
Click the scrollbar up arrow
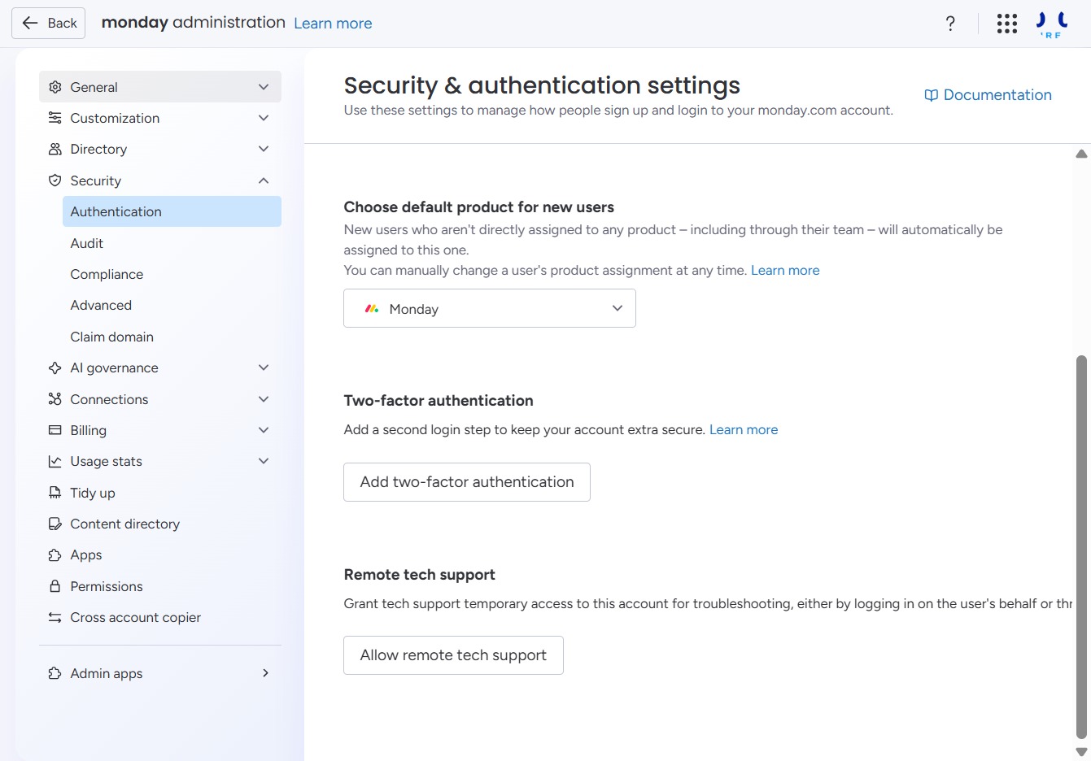click(x=1081, y=154)
